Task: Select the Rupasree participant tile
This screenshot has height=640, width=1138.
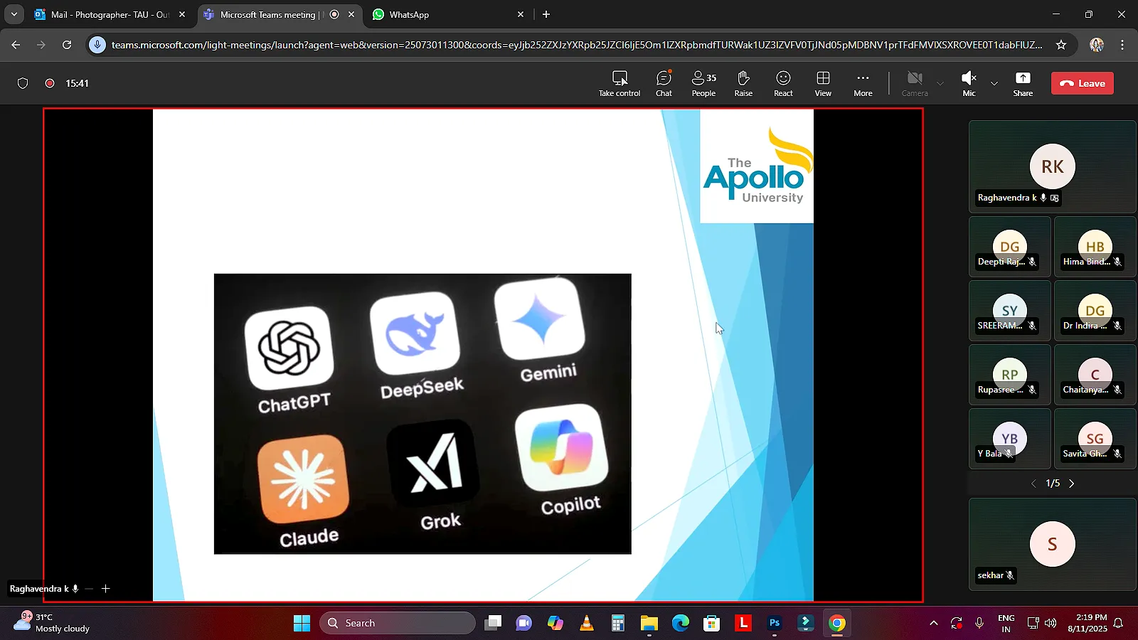Action: 1009,374
